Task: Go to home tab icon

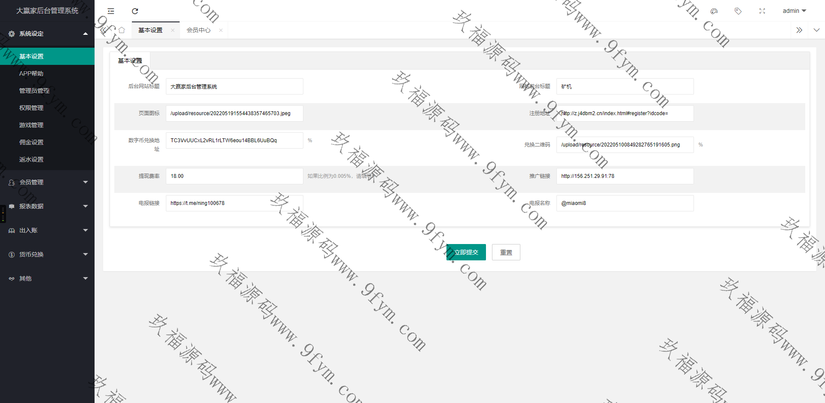Action: (x=122, y=30)
